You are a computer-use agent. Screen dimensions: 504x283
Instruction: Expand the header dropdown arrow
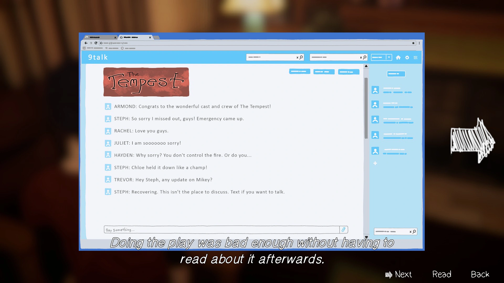[389, 57]
